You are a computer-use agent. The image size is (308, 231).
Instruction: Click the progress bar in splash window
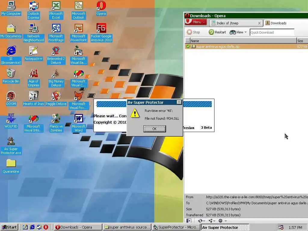pyautogui.click(x=154, y=104)
